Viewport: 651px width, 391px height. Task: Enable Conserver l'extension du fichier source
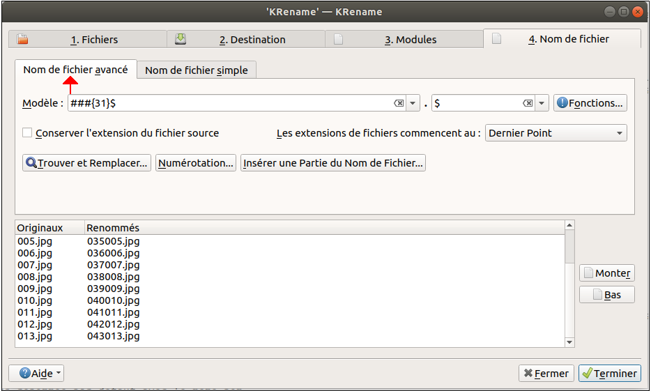pyautogui.click(x=27, y=133)
